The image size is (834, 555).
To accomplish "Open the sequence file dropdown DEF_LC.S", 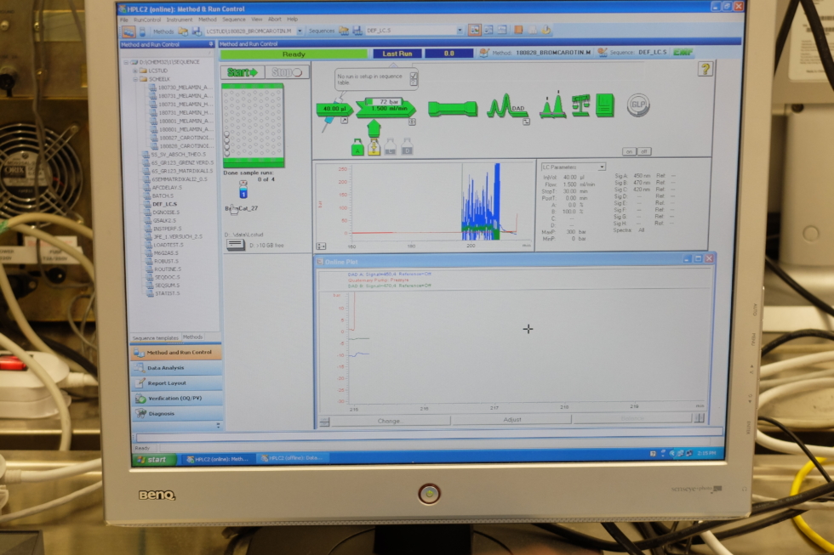I will (460, 31).
